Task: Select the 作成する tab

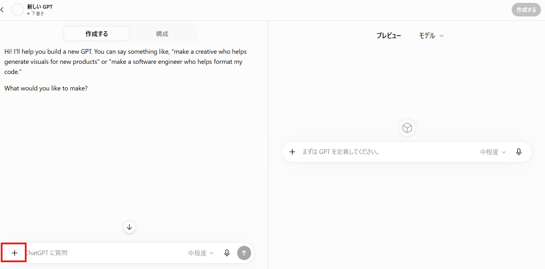Action: point(97,34)
